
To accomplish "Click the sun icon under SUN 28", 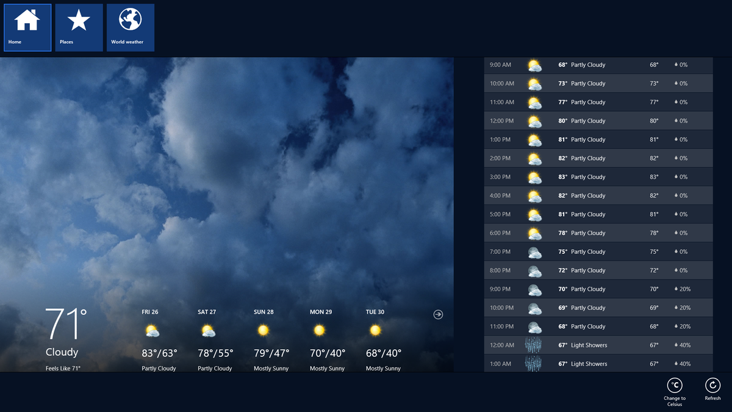I will tap(264, 330).
